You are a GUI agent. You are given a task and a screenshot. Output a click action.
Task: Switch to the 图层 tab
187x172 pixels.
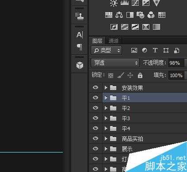97,41
